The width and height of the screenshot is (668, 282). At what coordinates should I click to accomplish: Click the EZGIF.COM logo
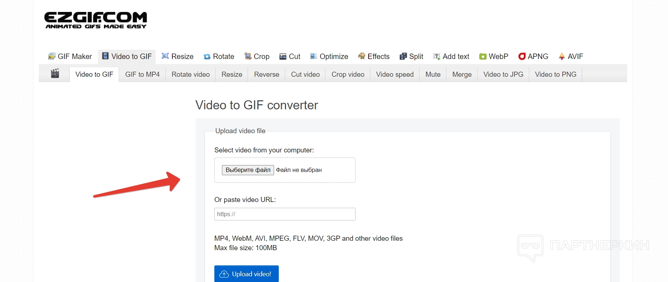[x=96, y=20]
